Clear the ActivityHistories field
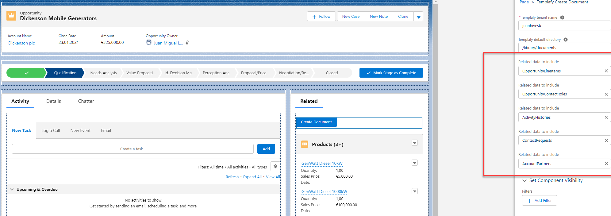The width and height of the screenshot is (611, 216). pyautogui.click(x=606, y=117)
